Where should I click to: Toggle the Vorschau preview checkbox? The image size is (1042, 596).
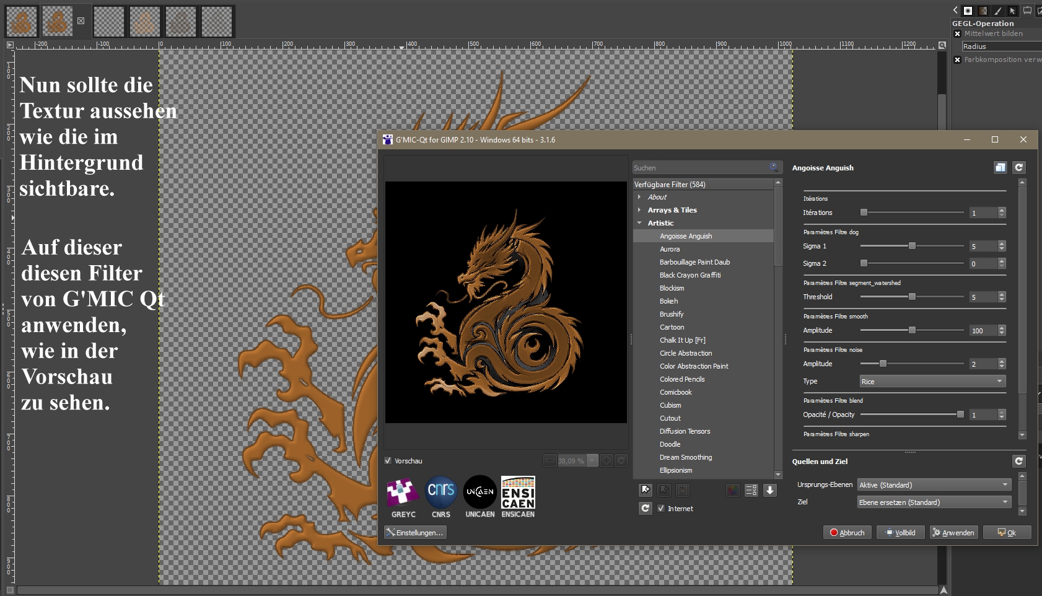388,461
